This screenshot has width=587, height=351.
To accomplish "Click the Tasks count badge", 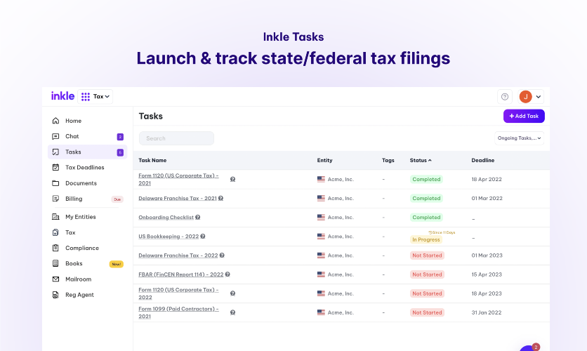I will [x=120, y=152].
